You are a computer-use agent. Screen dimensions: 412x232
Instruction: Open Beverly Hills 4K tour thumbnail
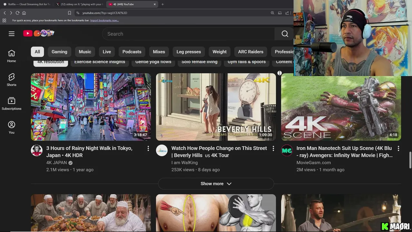point(216,107)
